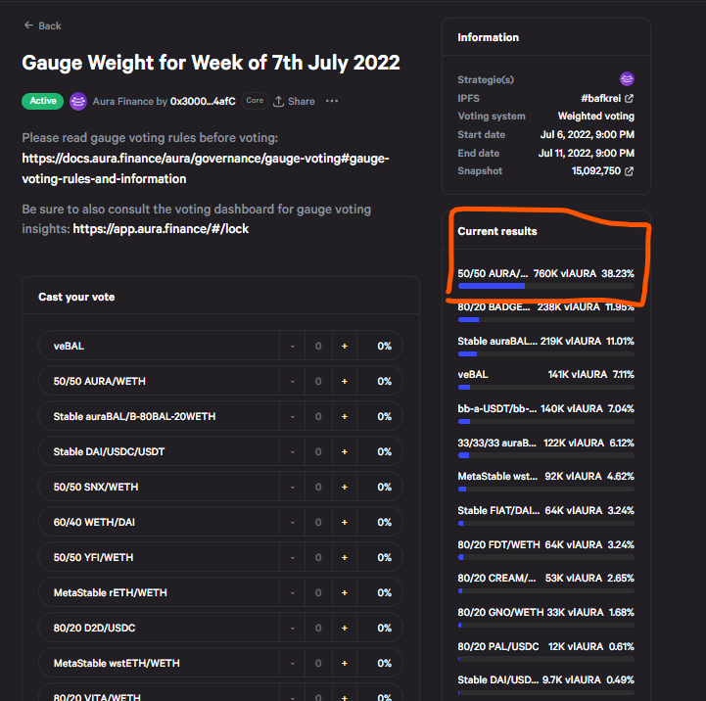Click the Share upload icon
706x701 pixels.
pos(279,101)
